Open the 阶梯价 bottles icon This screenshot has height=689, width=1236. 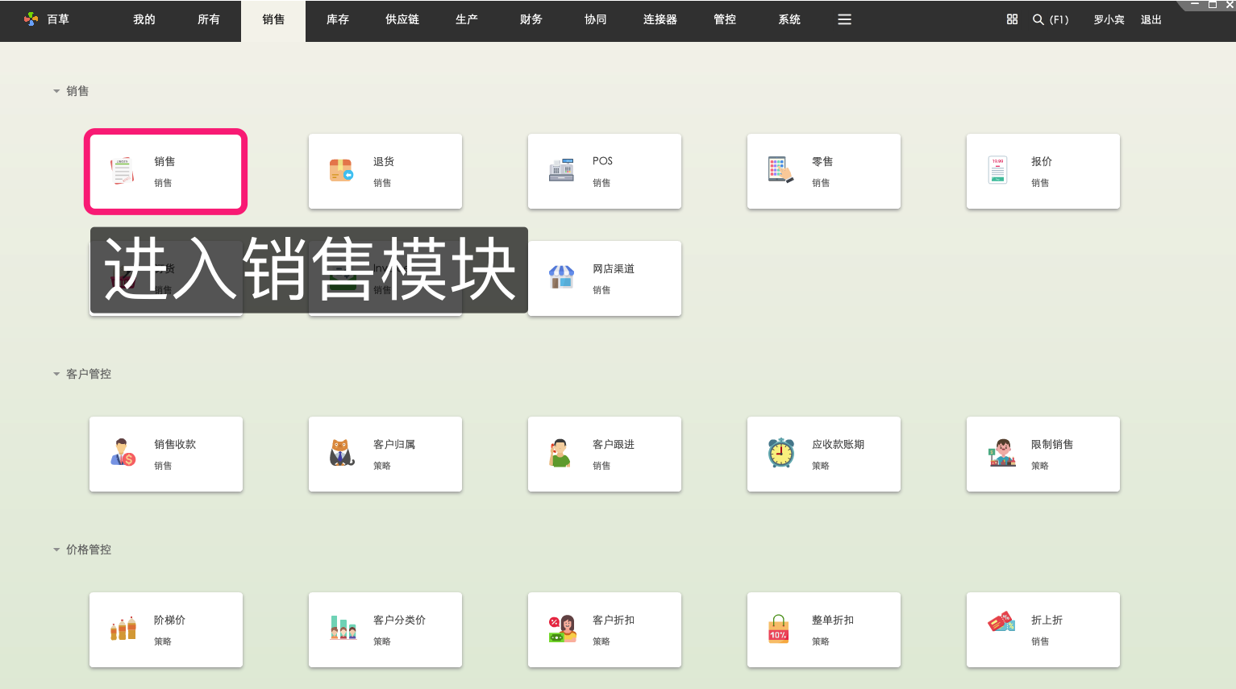(x=123, y=629)
